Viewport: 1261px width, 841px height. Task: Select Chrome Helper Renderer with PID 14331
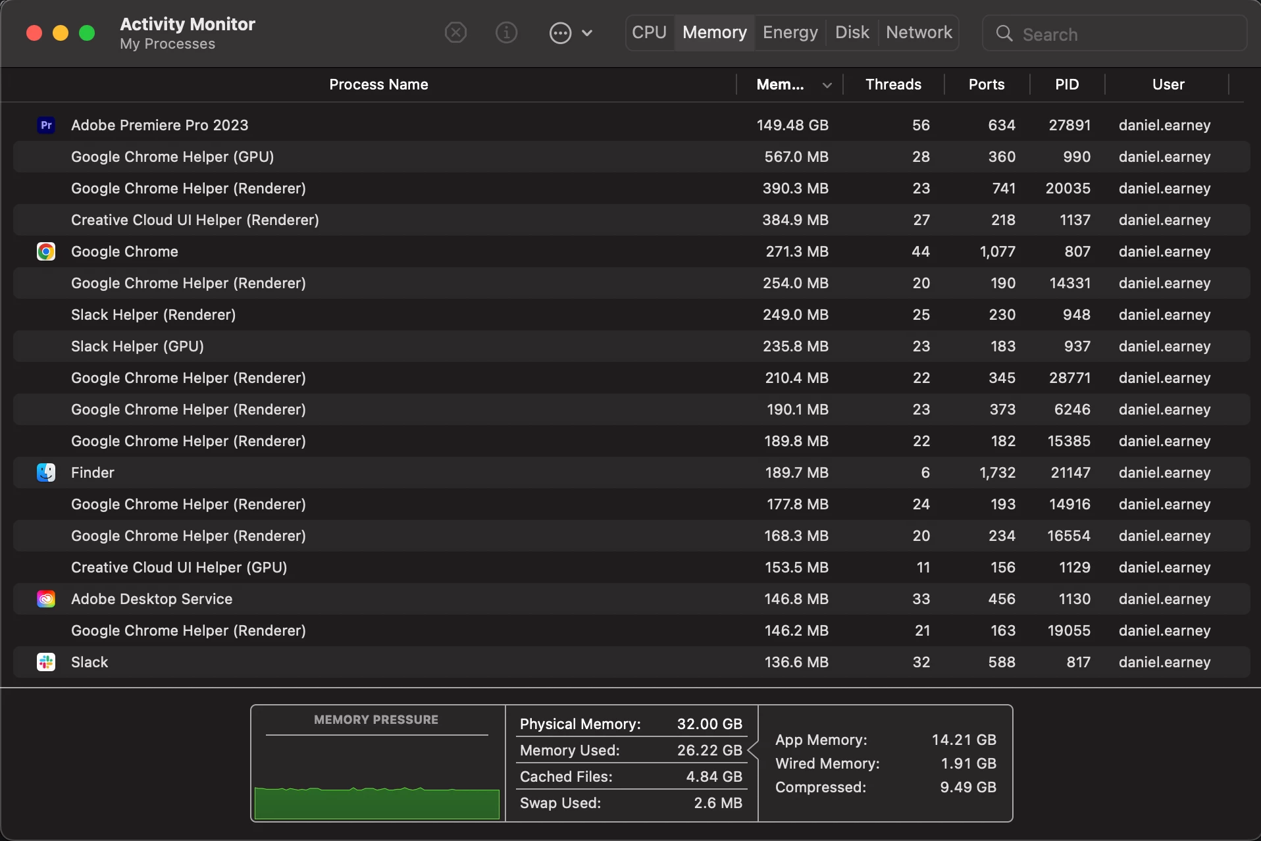[x=631, y=283]
